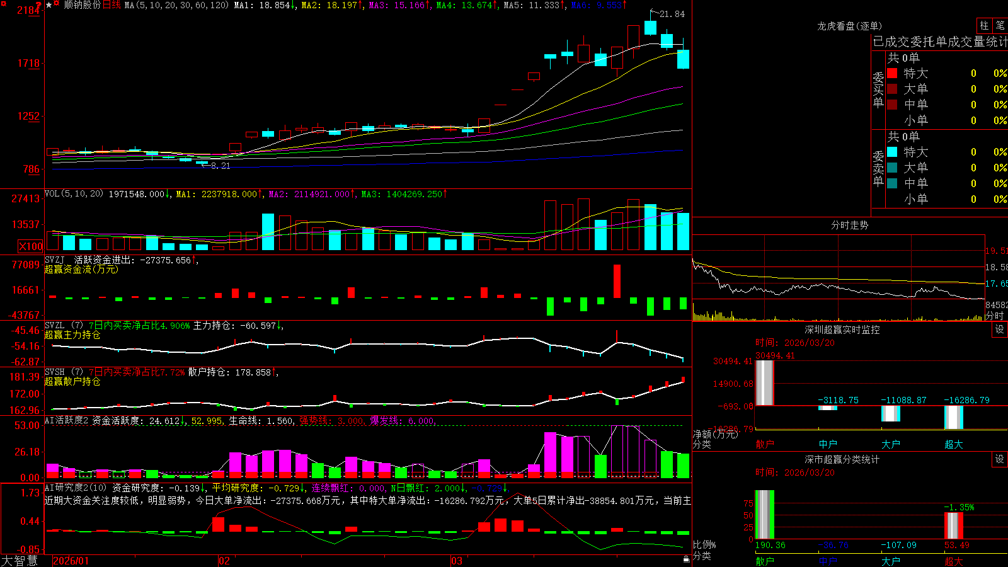Switch 龙虎看盘 to 柱 bar view
Viewport: 1008px width, 567px height.
tap(984, 25)
